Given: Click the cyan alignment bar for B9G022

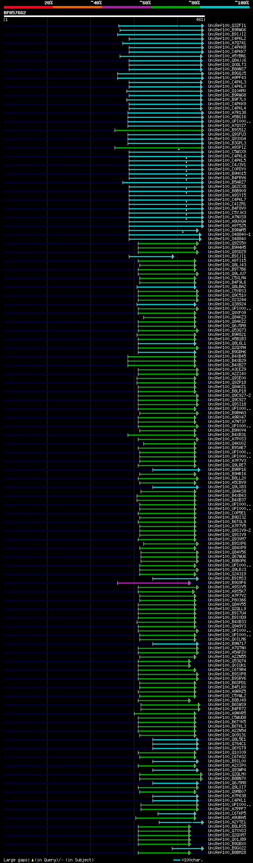Looking at the screenshot, I should [188, 848].
